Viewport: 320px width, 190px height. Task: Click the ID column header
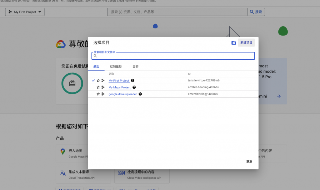189,74
